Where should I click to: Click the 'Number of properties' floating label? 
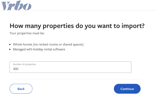(24, 64)
